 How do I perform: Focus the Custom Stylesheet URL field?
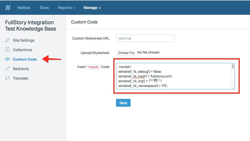pyautogui.click(x=145, y=38)
